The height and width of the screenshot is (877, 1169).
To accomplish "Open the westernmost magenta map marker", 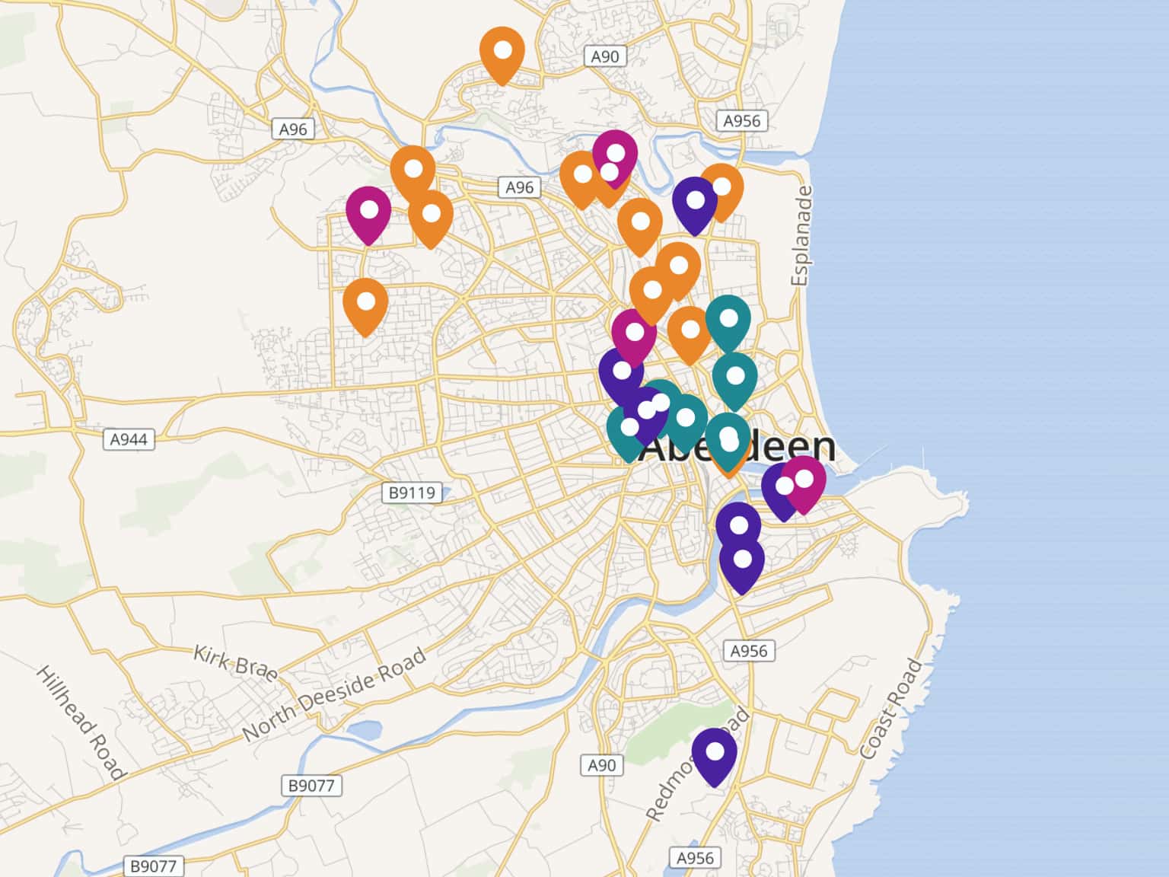I will tap(368, 212).
